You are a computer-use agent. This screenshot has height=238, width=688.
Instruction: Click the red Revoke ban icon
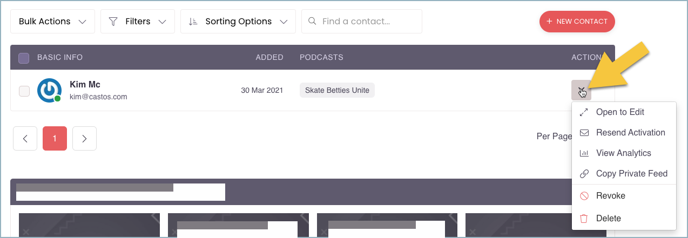pyautogui.click(x=584, y=196)
